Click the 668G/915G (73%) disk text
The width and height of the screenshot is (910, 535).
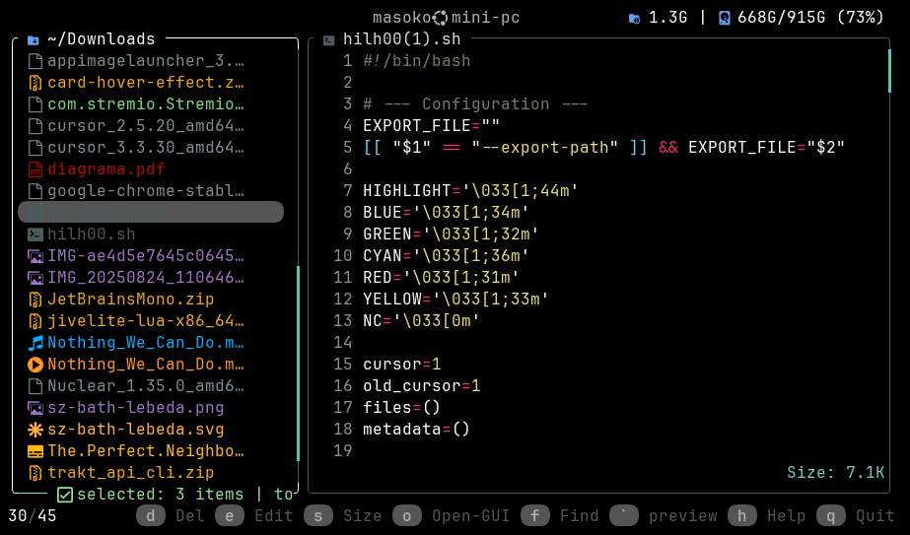[x=810, y=18]
